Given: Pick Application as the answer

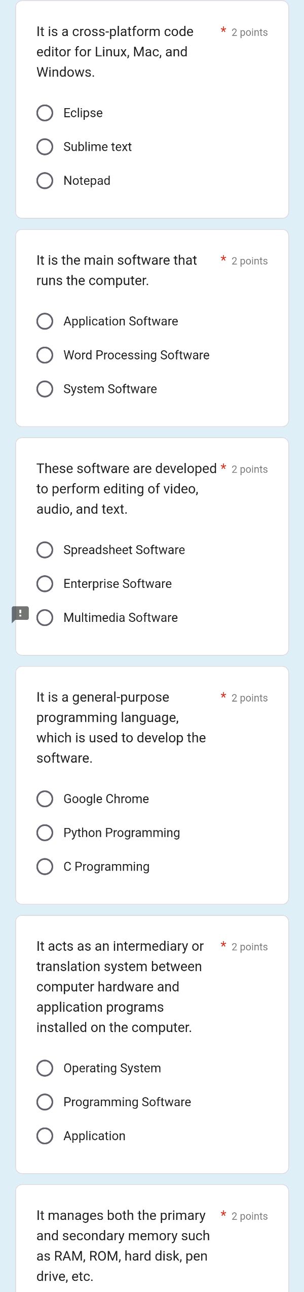Looking at the screenshot, I should (x=45, y=1136).
